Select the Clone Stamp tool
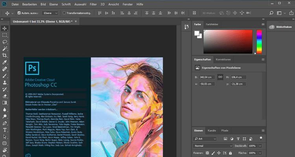The image size is (295, 157). coord(4,83)
